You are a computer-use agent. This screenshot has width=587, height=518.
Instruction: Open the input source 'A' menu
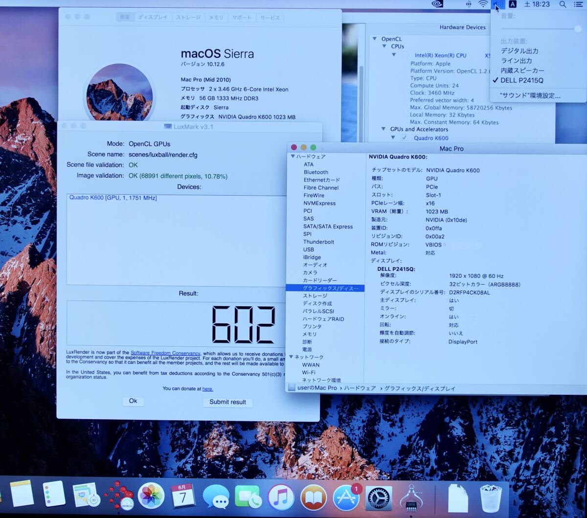[512, 4]
